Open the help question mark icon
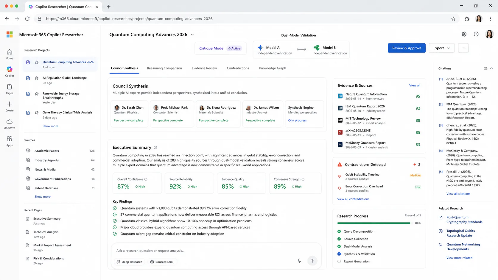This screenshot has width=498, height=280. 476,34
